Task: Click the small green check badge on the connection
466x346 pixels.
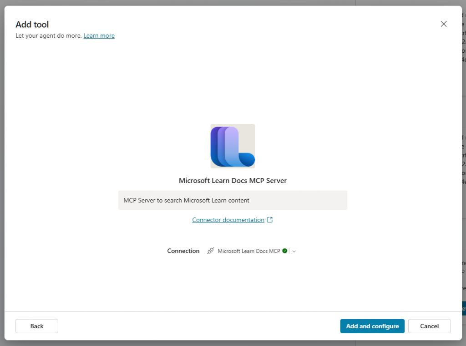Action: pos(286,250)
